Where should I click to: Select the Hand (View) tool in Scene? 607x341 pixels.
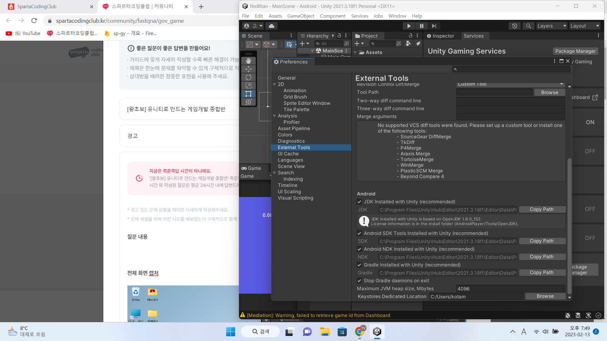click(x=248, y=61)
